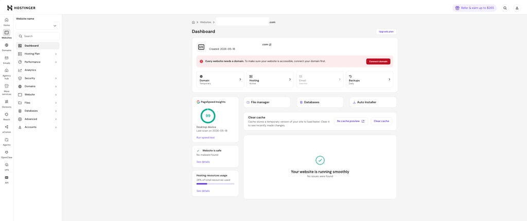527x221 pixels.
Task: Click the search magnifier in the top bar
Action: click(505, 8)
